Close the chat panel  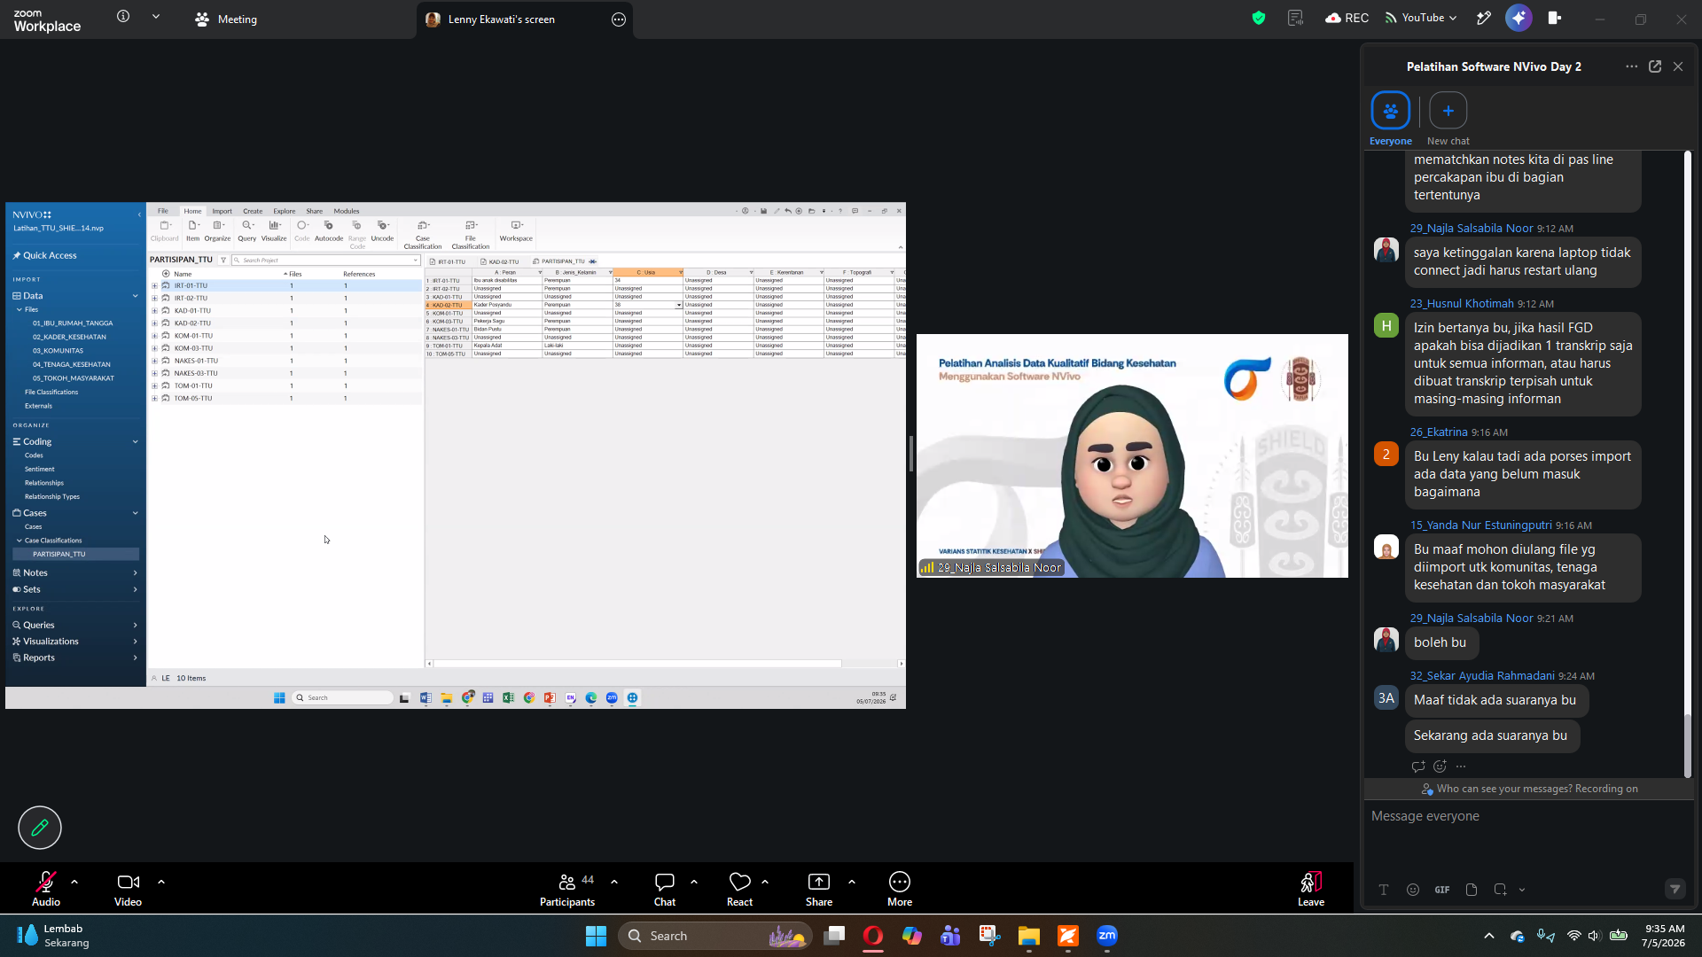click(1678, 66)
